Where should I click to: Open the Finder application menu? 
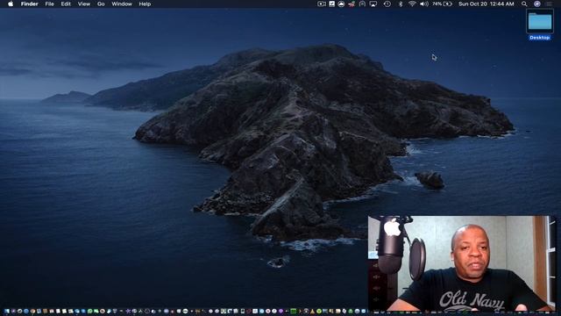click(29, 4)
